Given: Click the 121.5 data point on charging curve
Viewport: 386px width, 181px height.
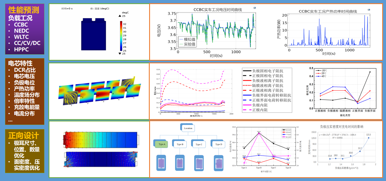Looking at the screenshot, I should [368, 138].
